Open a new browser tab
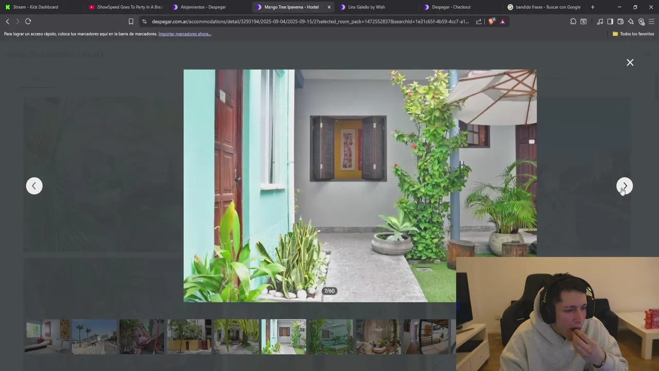 pos(593,7)
